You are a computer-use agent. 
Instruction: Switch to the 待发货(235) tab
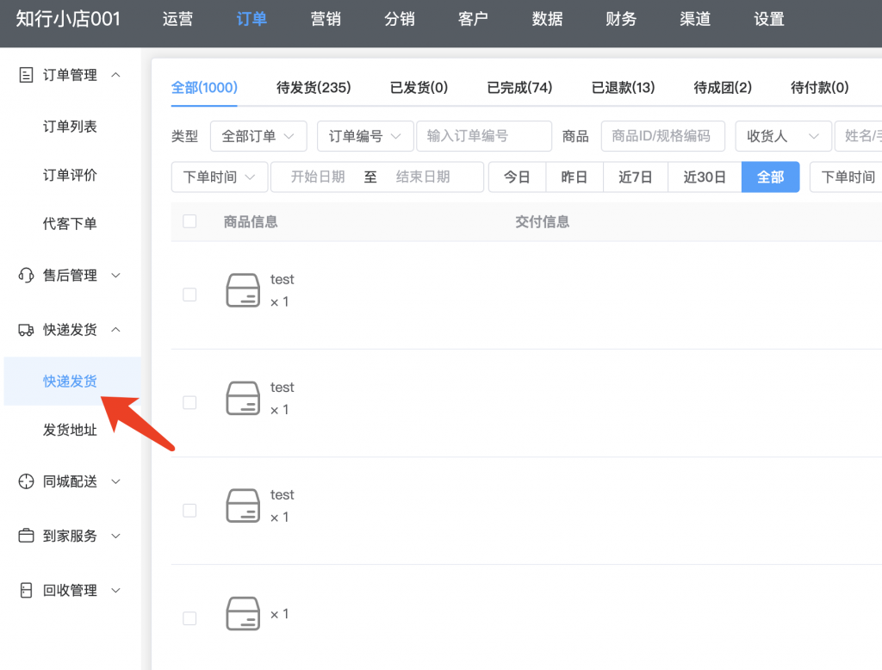point(314,87)
